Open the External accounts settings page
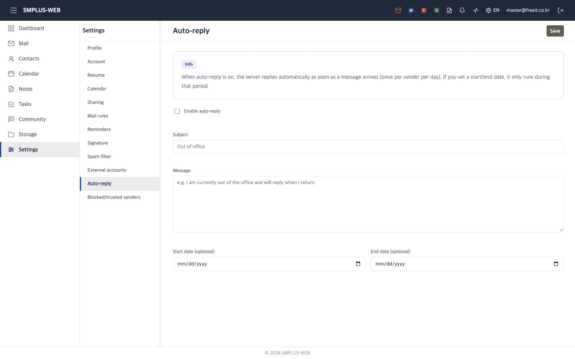Viewport: 575px width, 359px height. tap(119, 170)
